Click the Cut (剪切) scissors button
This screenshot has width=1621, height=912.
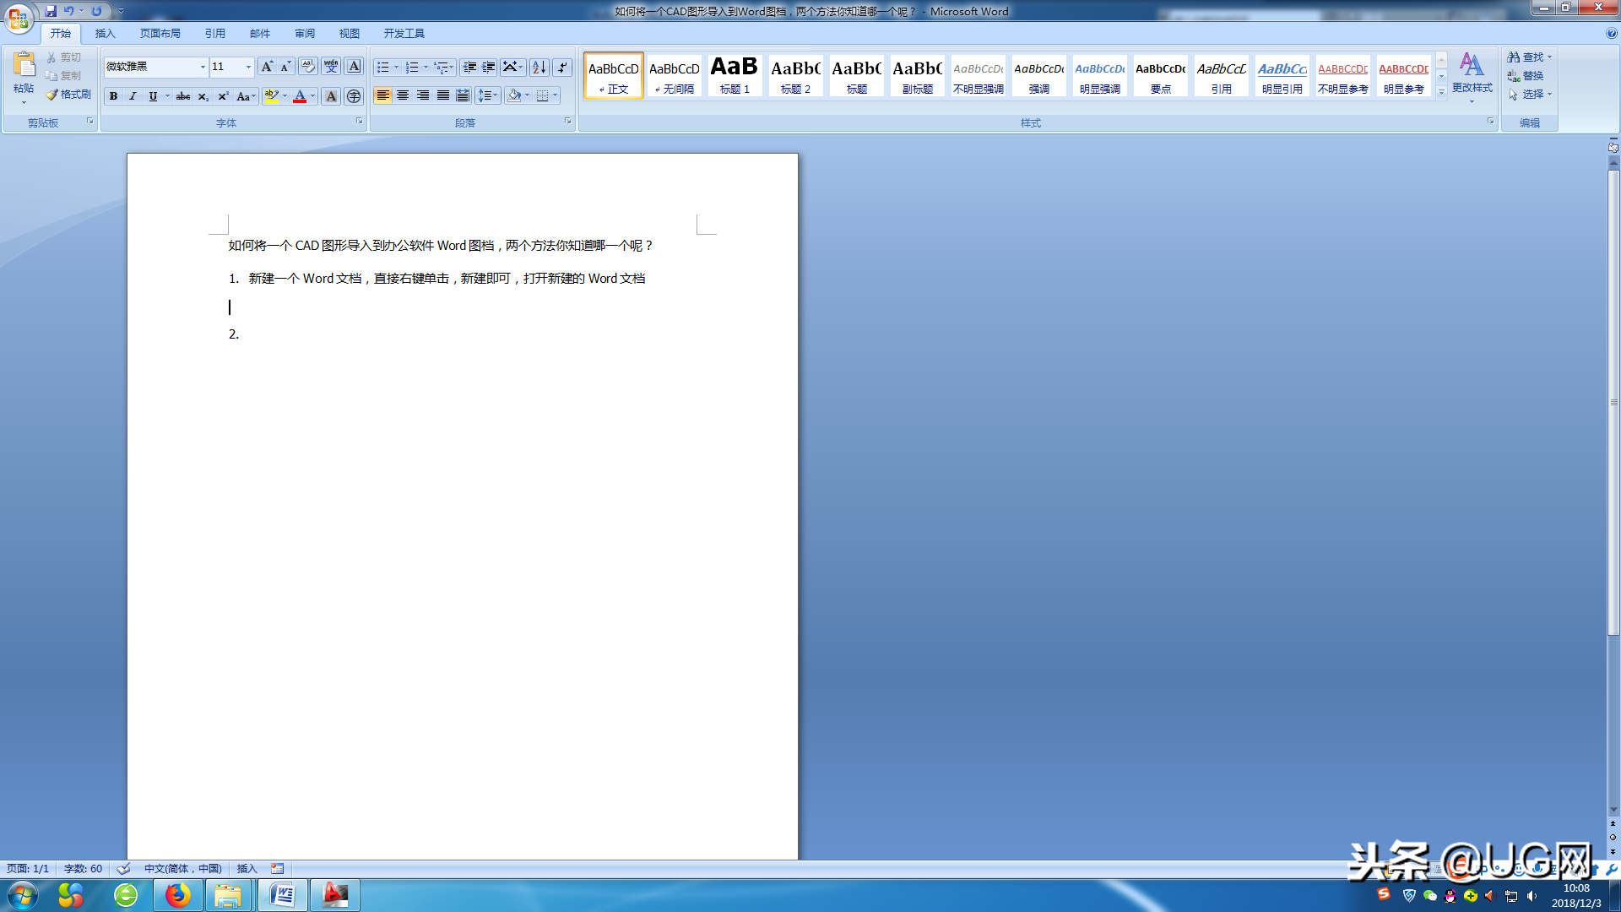[x=64, y=57]
